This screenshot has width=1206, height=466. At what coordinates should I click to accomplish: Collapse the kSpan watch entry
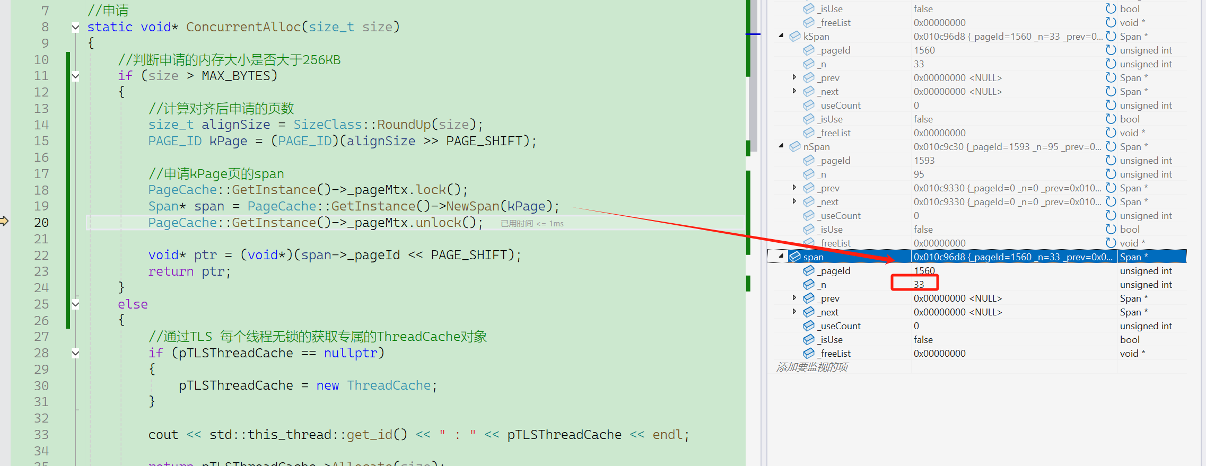781,36
